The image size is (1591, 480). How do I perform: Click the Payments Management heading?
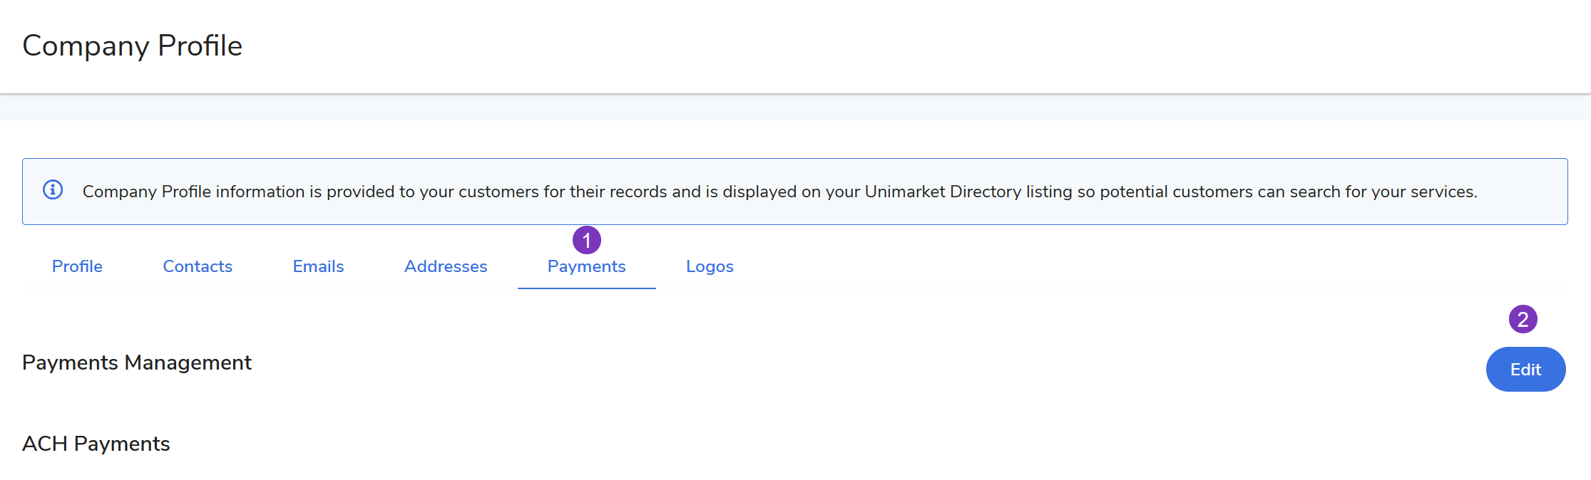click(x=137, y=362)
